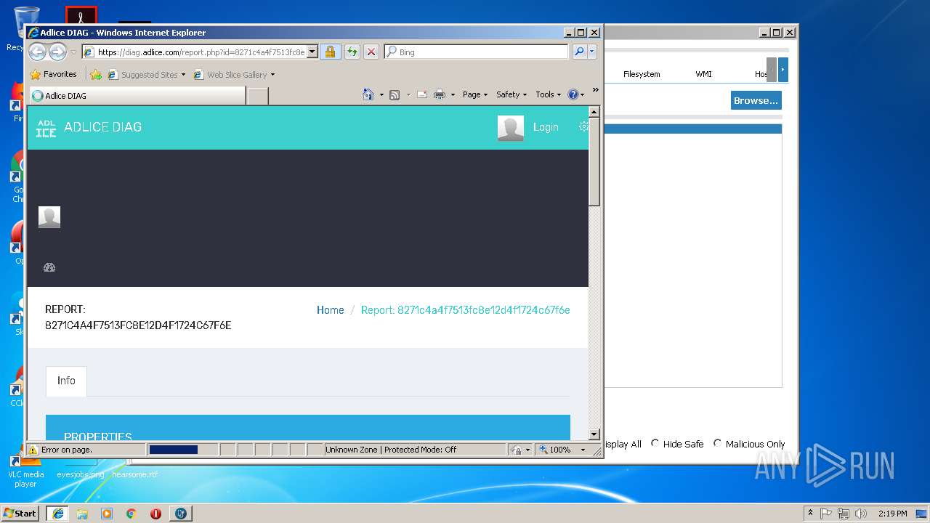Click the tab scroll right arrow in background window
The width and height of the screenshot is (930, 523).
[783, 70]
